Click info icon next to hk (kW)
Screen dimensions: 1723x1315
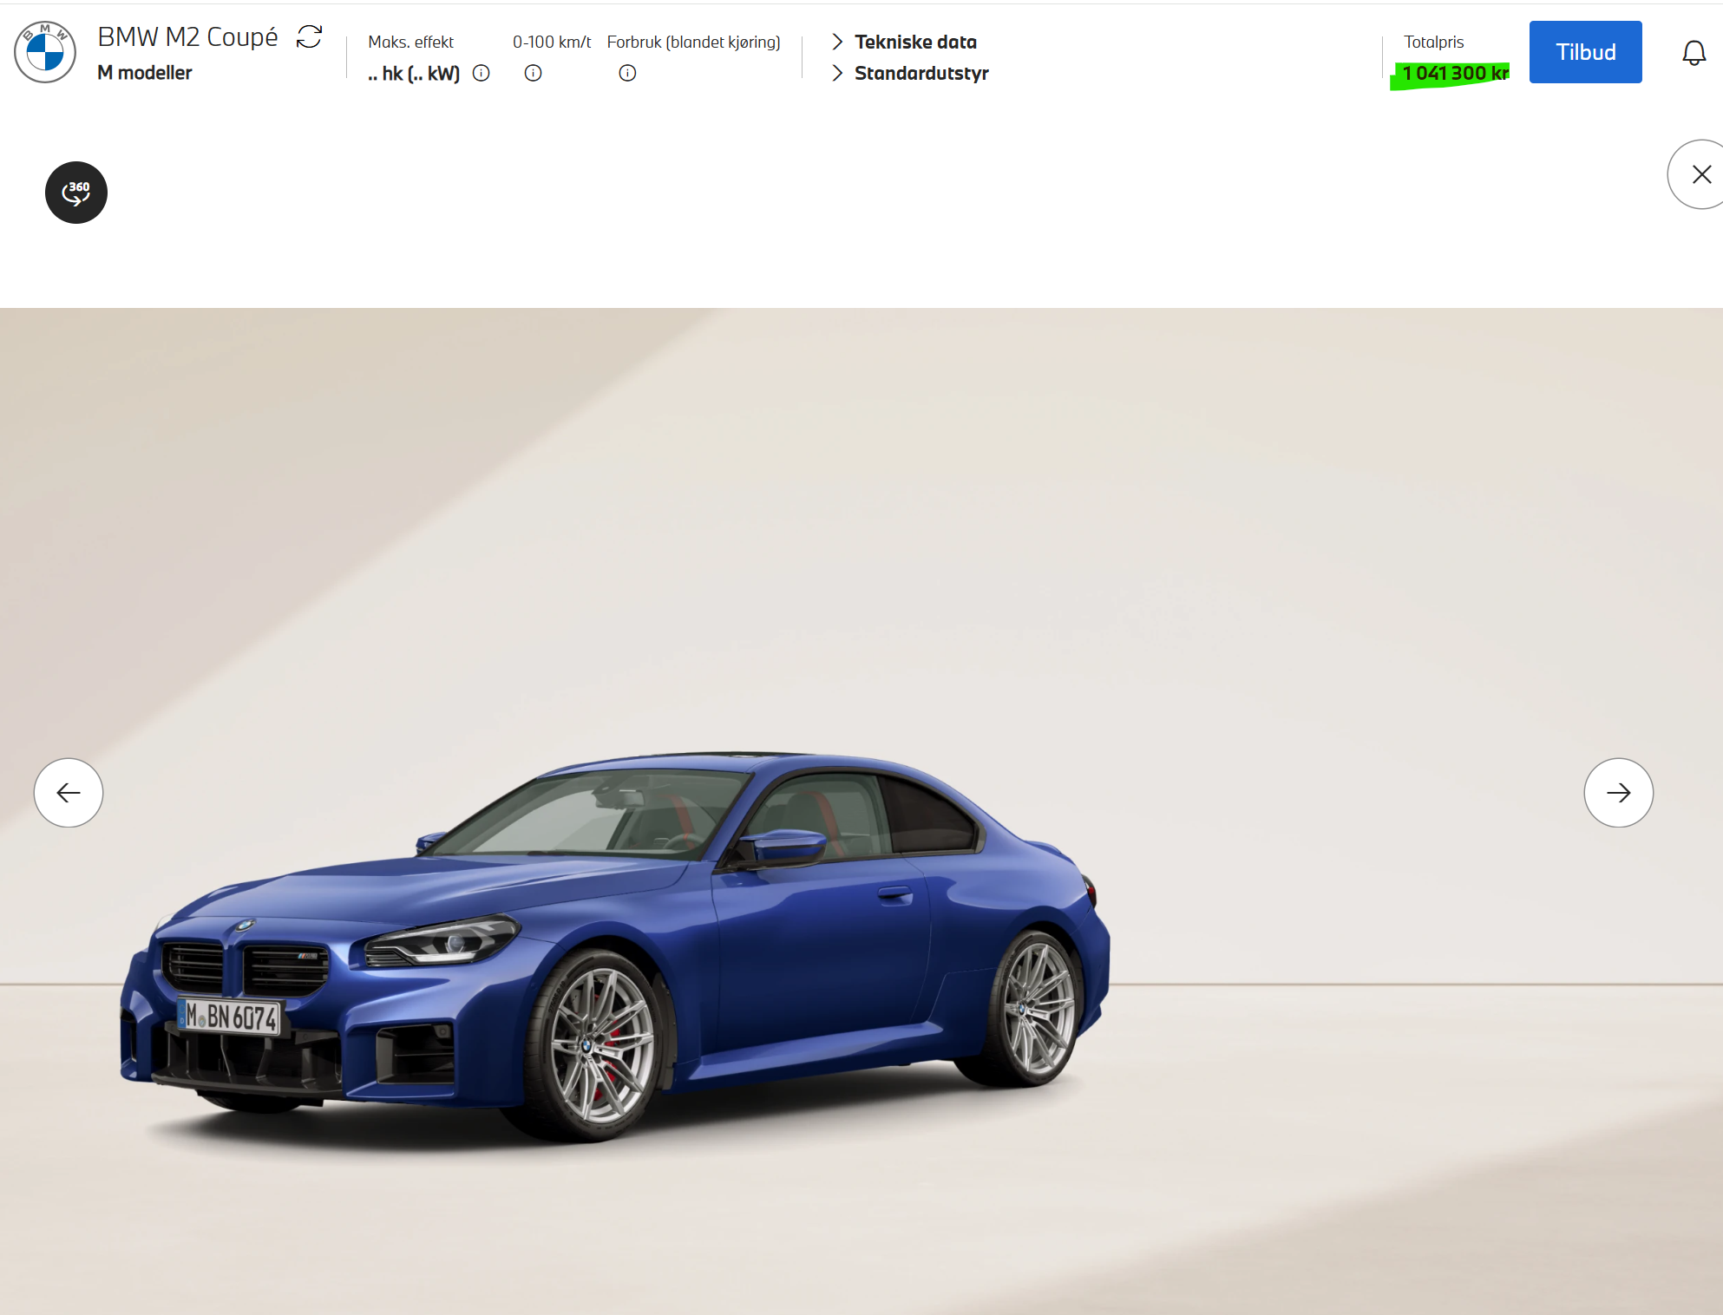pyautogui.click(x=482, y=74)
